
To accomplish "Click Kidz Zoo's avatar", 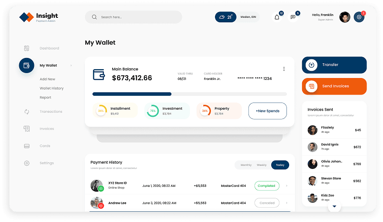I will click(x=312, y=198).
